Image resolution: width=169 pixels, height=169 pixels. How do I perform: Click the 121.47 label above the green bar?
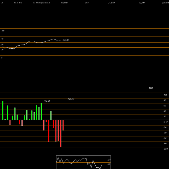pyautogui.click(x=47, y=101)
